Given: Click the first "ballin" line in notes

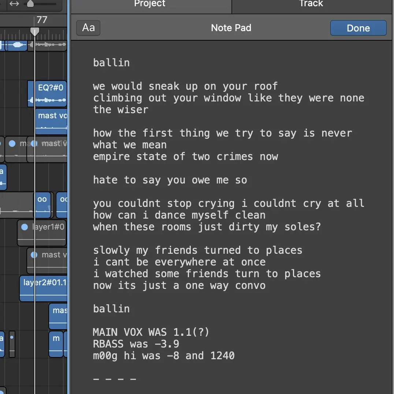Looking at the screenshot, I should pos(111,63).
